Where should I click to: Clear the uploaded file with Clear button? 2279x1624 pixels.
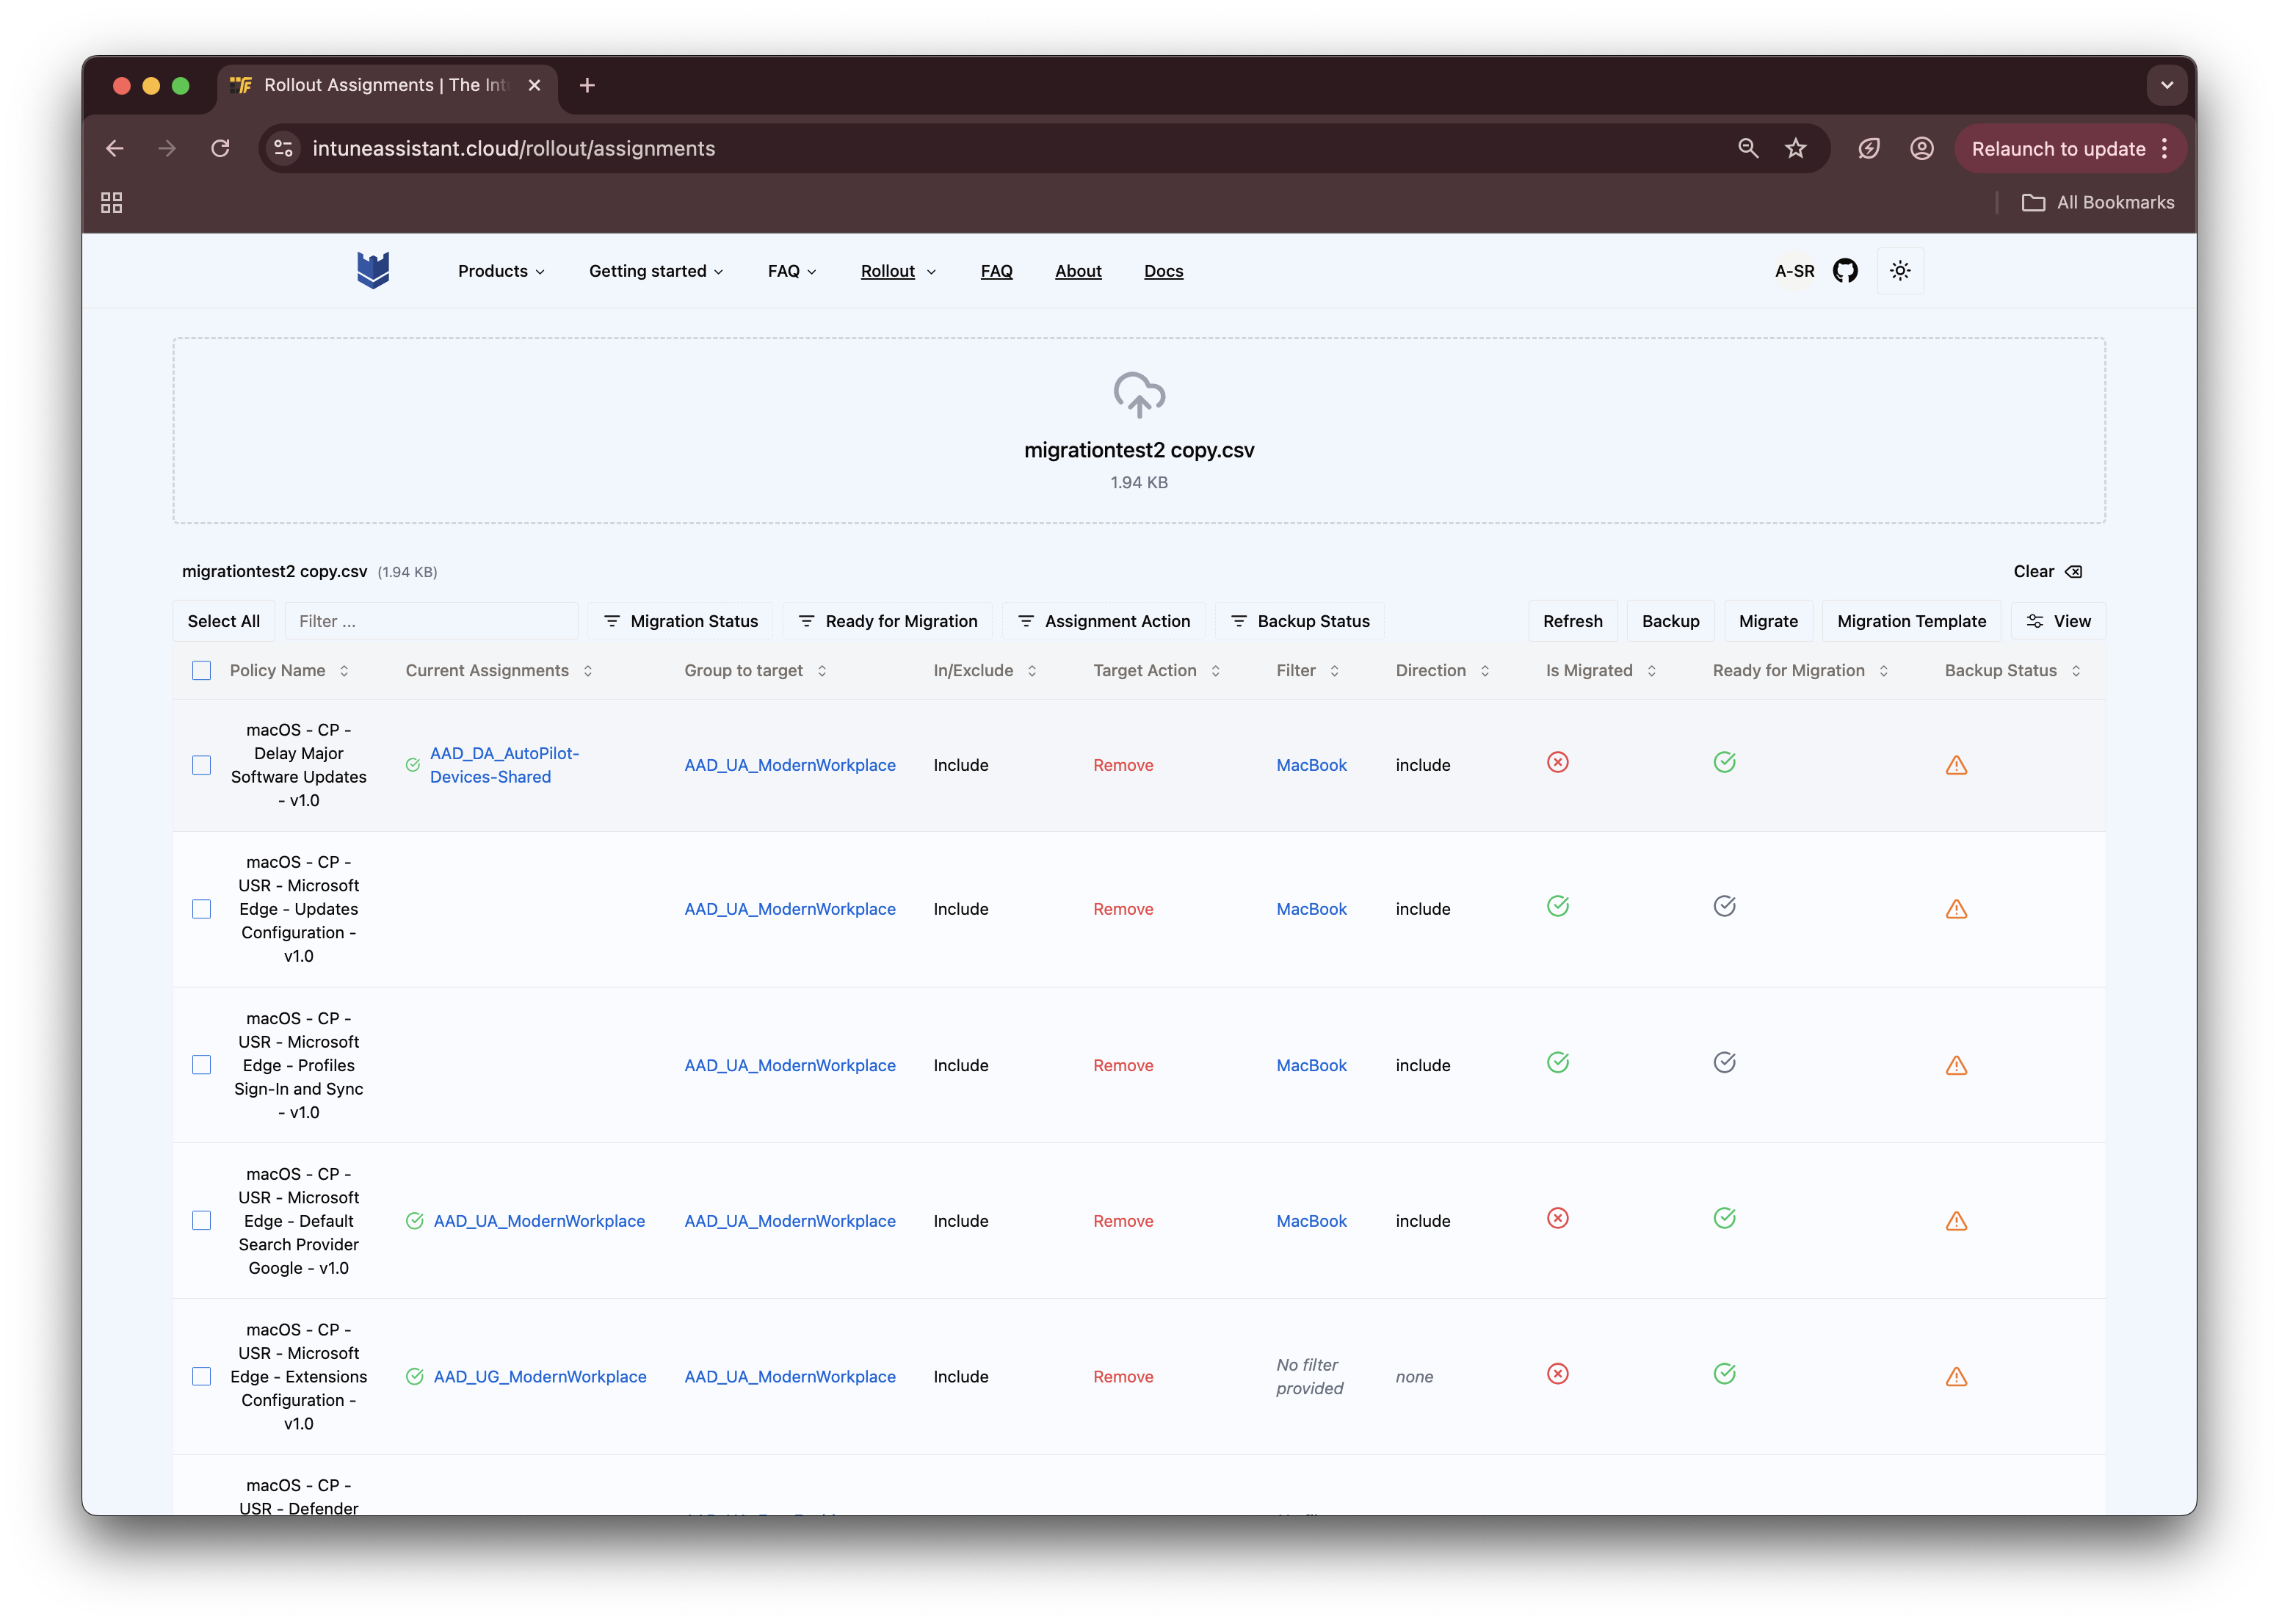[x=2047, y=571]
